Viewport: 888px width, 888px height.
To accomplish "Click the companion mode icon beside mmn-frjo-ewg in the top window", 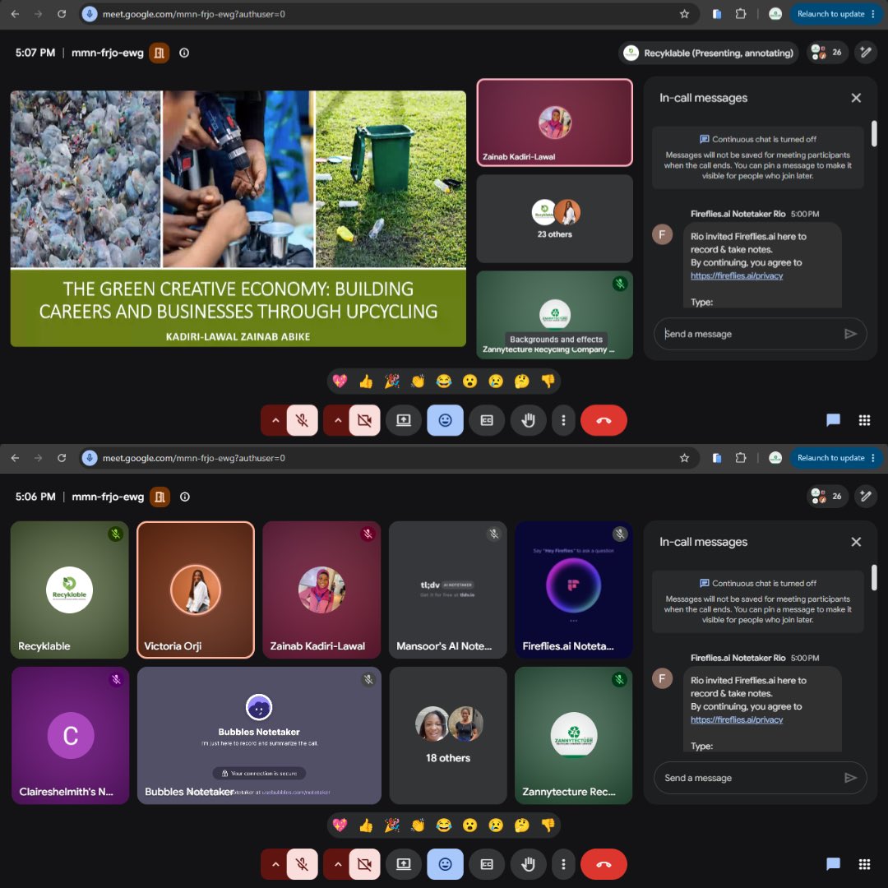I will [160, 53].
